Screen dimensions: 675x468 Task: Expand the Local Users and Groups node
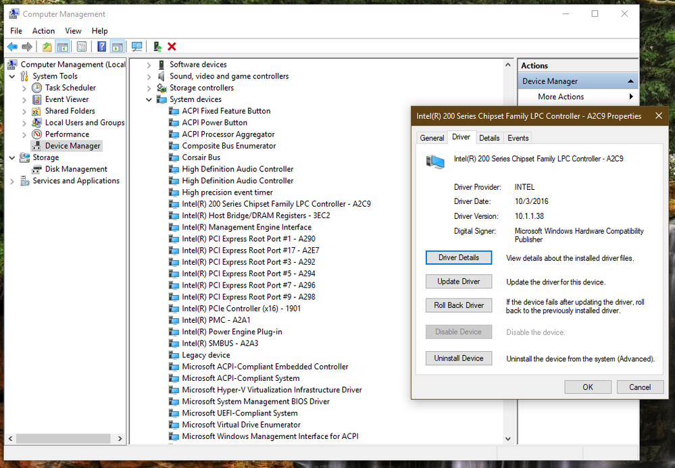[24, 123]
